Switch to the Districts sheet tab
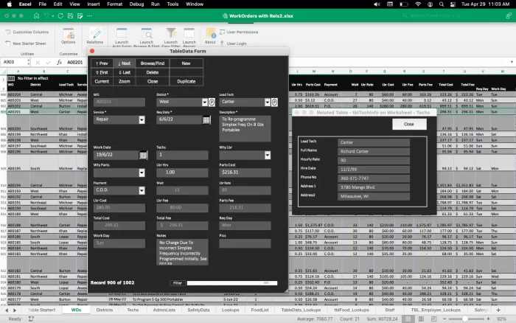516x323 pixels. (x=105, y=310)
